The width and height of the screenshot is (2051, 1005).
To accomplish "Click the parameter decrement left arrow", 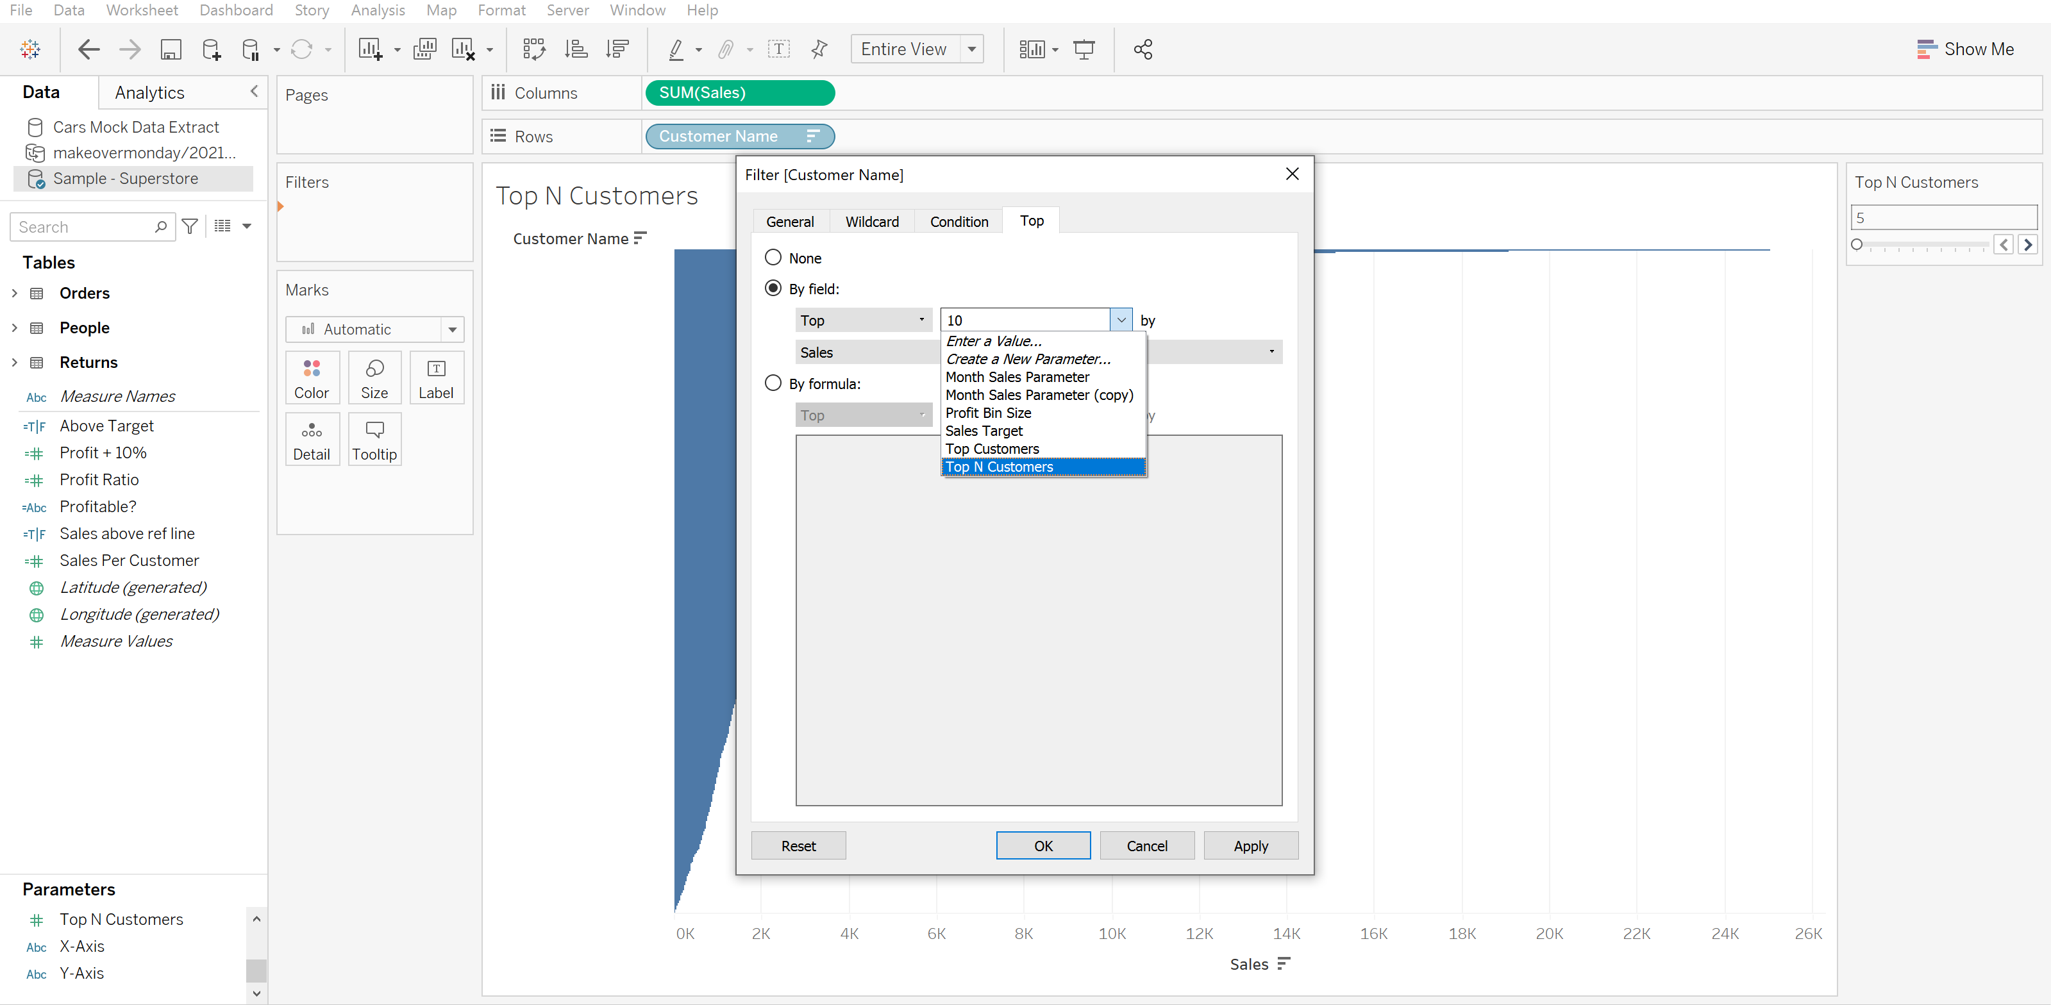I will click(2004, 245).
